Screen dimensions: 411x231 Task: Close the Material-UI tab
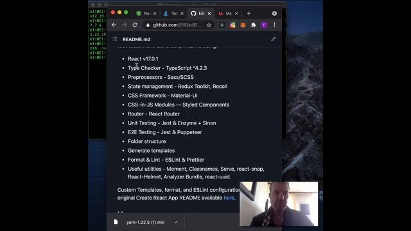[236, 13]
